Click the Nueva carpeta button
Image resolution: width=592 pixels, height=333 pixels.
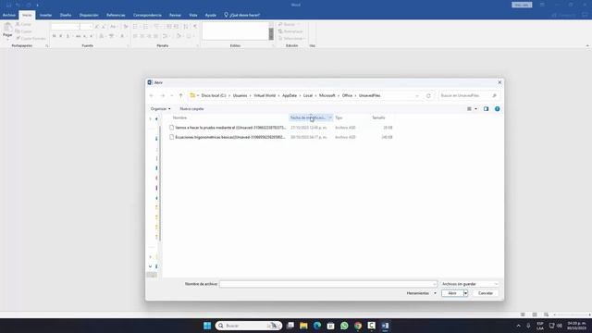[x=191, y=109]
